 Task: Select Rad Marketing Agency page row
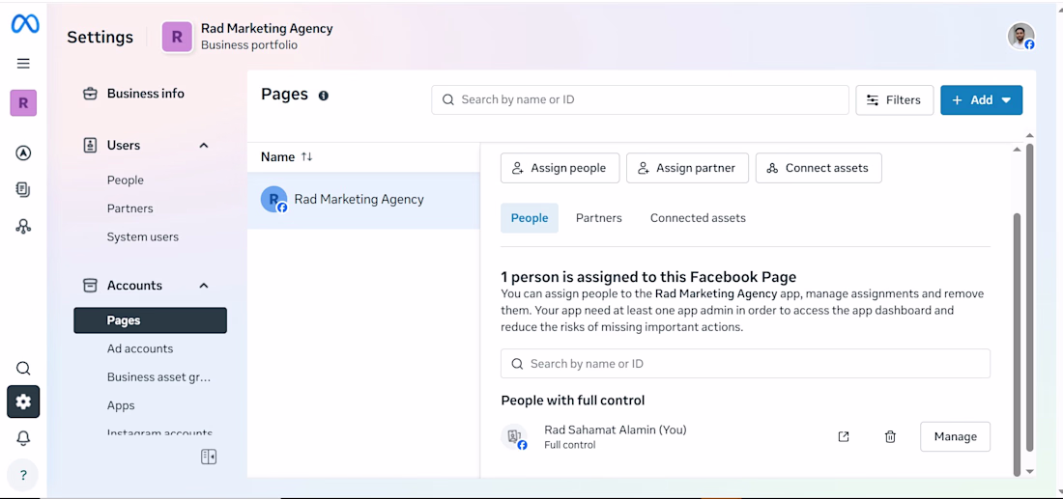(x=363, y=200)
